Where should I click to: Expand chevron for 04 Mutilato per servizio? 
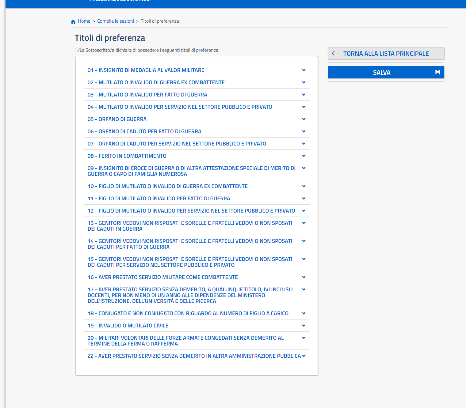pos(304,107)
